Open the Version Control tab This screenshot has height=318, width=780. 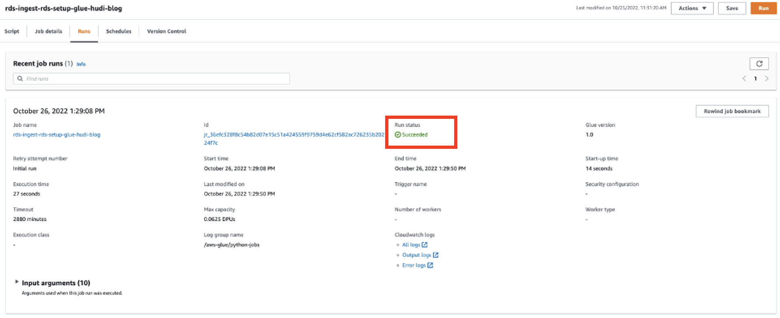click(166, 31)
